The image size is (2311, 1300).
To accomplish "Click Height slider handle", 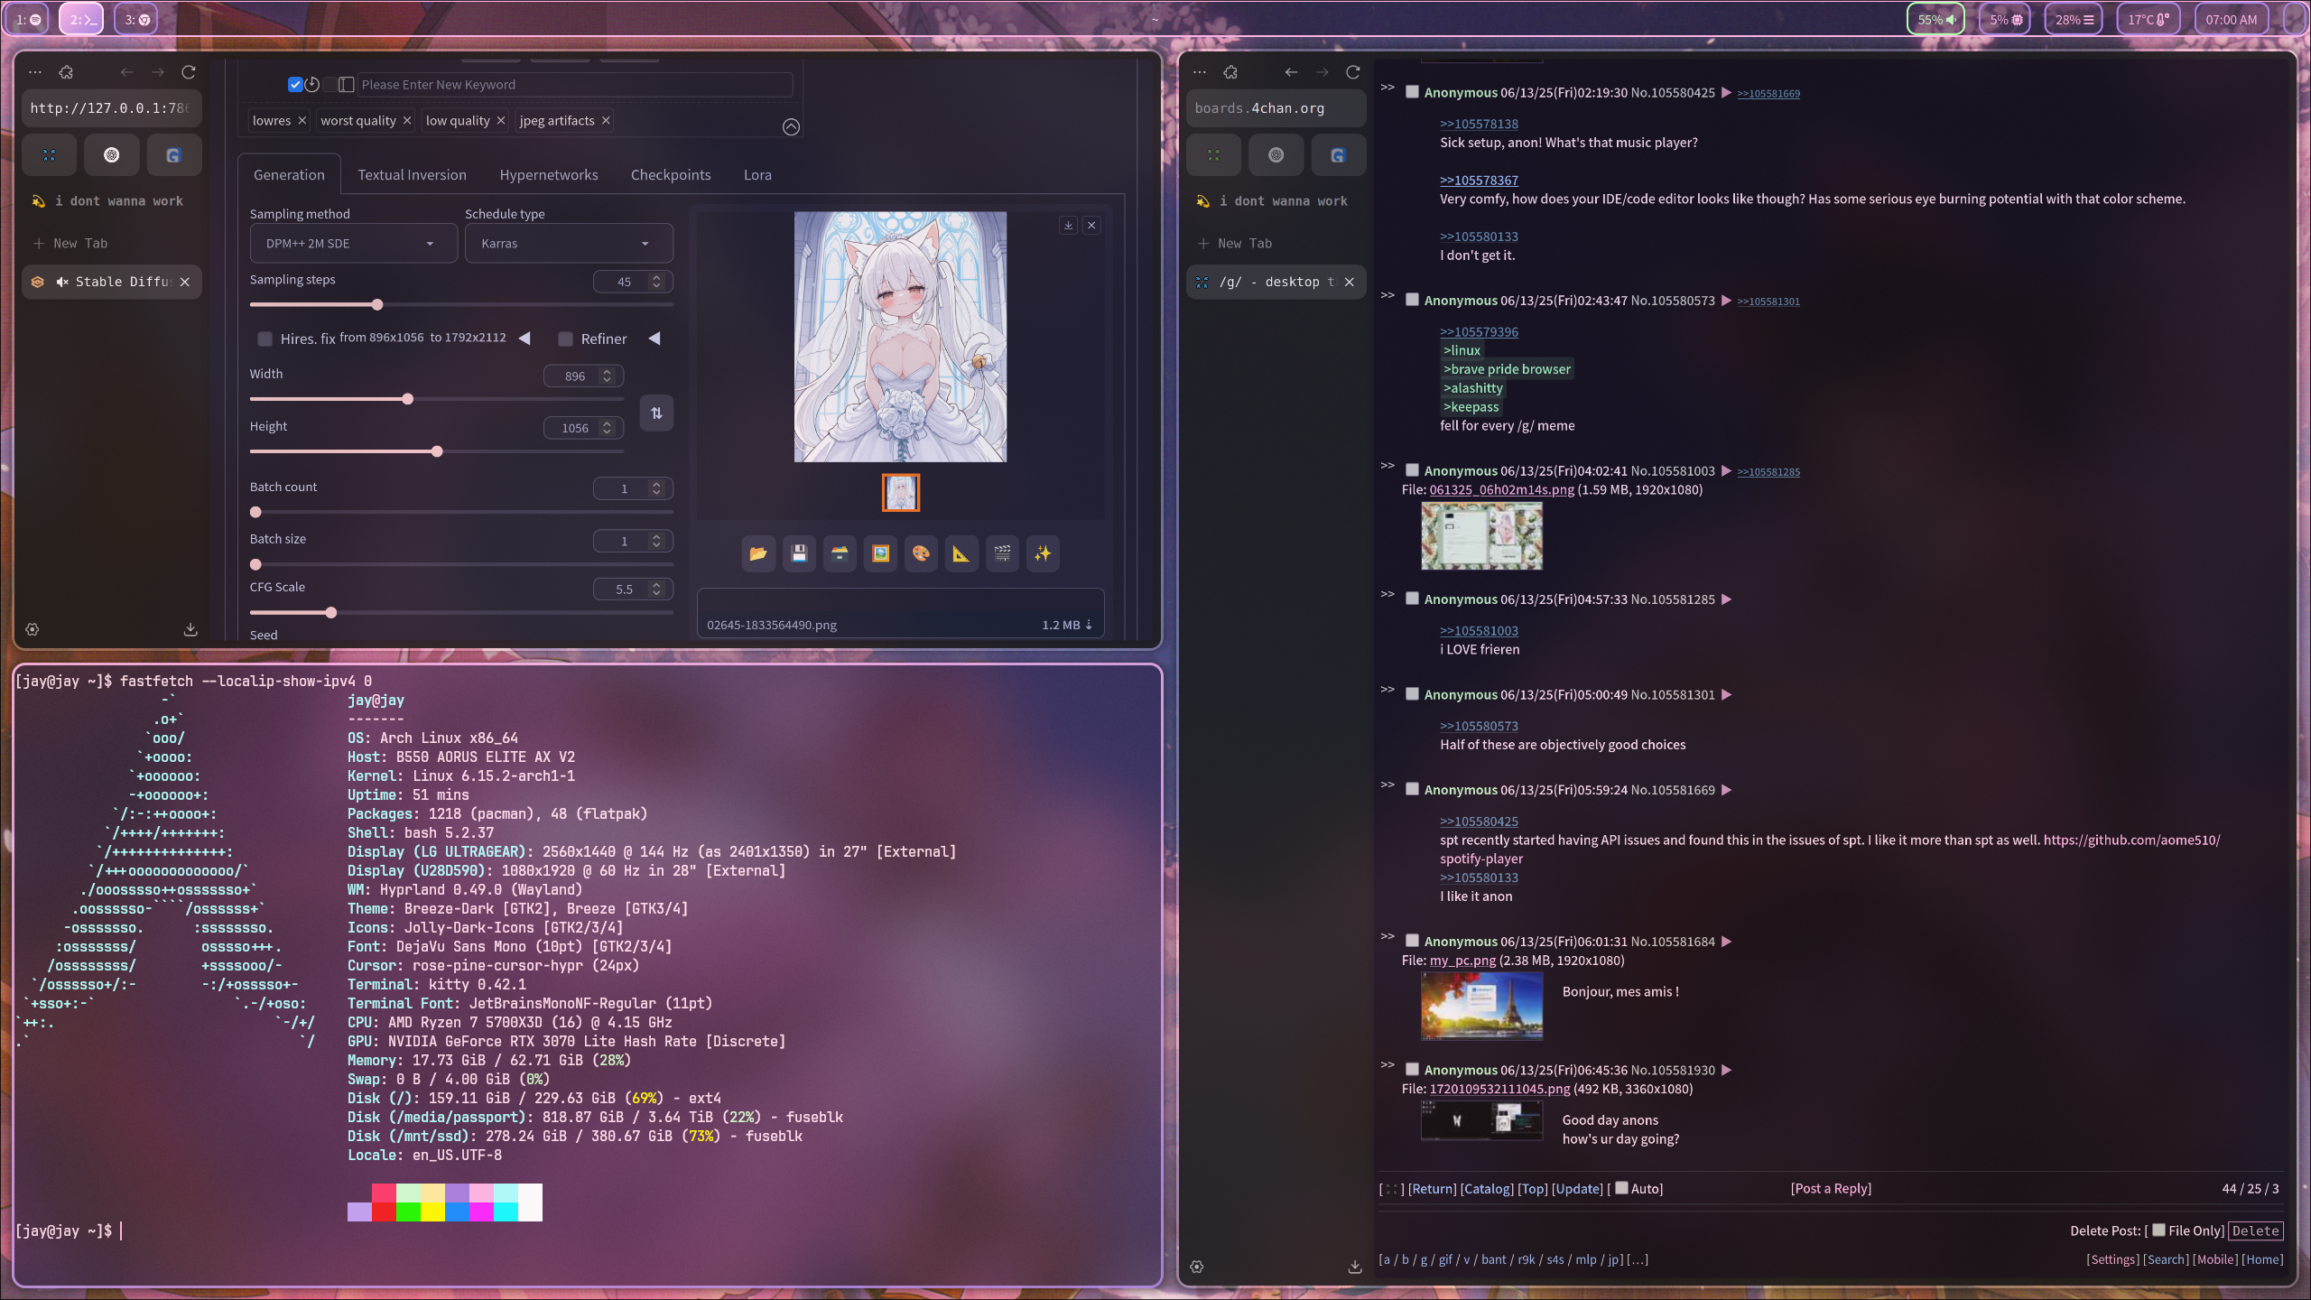I will point(437,451).
